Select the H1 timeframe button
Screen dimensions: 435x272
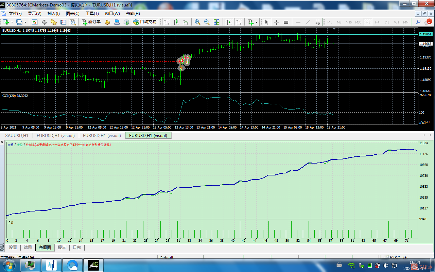point(368,22)
